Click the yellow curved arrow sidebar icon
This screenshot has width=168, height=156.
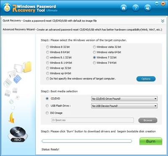point(11,118)
